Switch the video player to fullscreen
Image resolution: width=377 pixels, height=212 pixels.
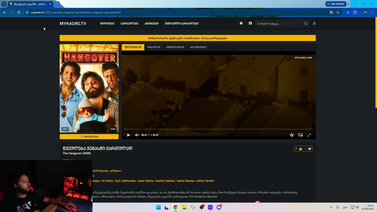pos(309,135)
